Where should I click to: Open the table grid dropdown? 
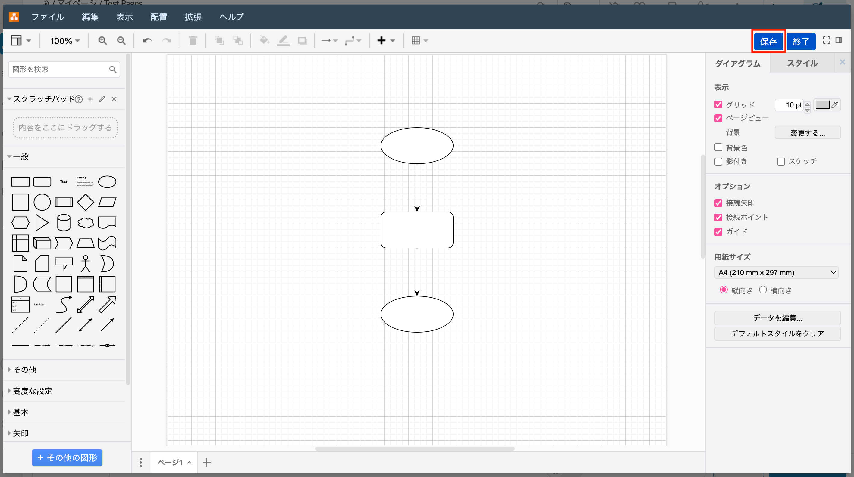(420, 40)
